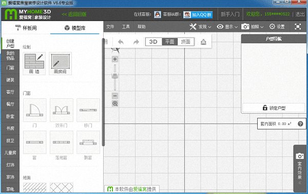Select 家饰 sidebar category
Viewport: 308px width, 194px height.
[10, 177]
